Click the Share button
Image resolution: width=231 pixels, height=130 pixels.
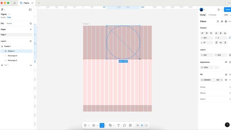228,10
